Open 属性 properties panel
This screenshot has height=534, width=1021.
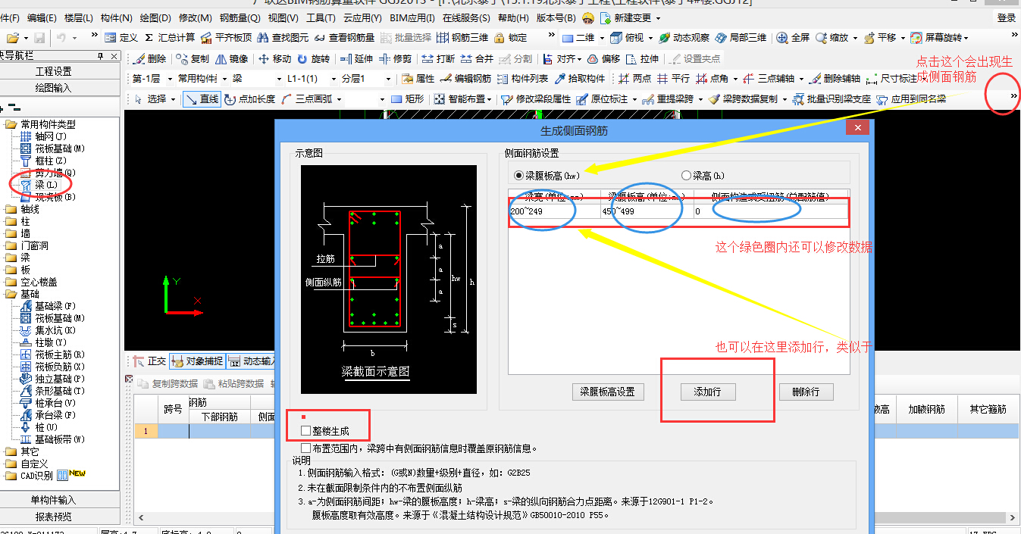[x=418, y=78]
